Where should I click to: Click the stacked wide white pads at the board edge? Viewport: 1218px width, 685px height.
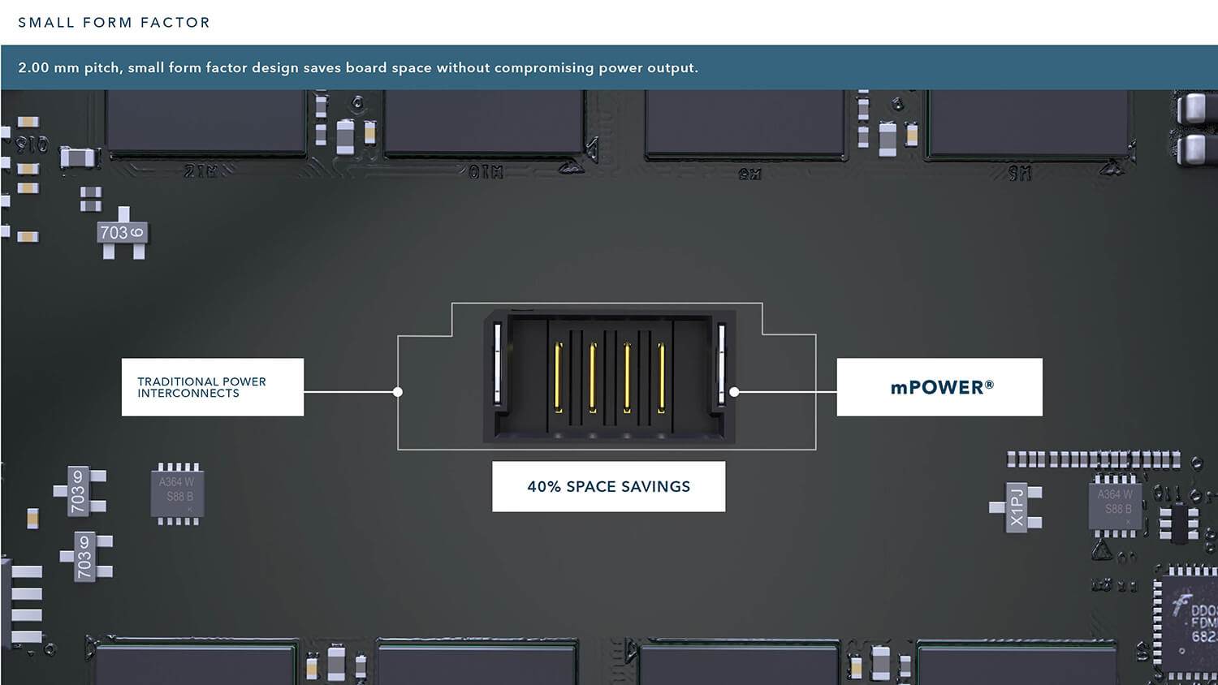(x=26, y=605)
